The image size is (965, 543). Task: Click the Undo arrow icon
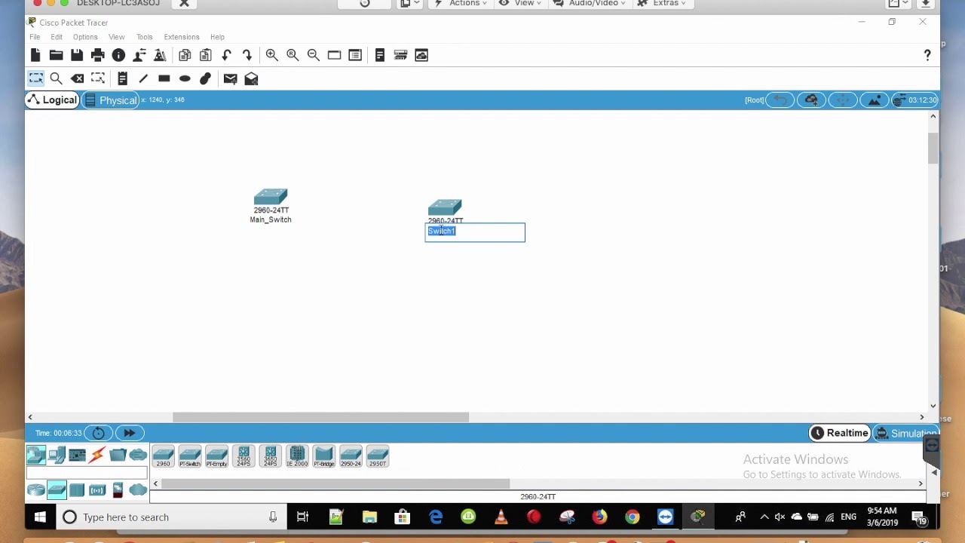point(226,55)
